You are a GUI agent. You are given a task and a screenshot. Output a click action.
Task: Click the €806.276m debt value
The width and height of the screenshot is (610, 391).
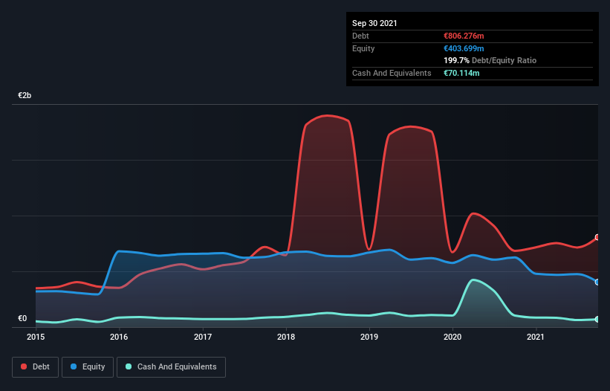464,36
